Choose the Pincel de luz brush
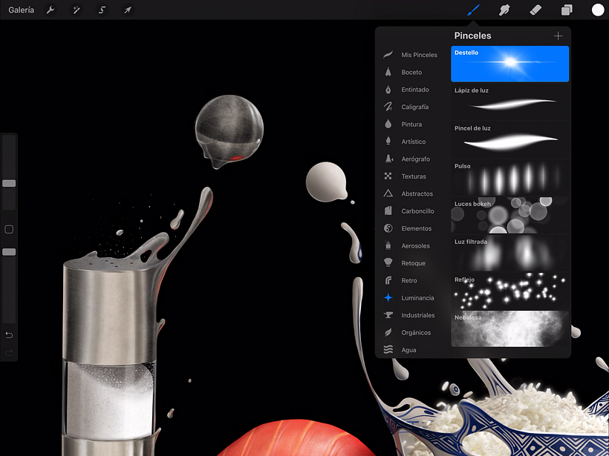Screen dimensions: 609x456 (510, 139)
